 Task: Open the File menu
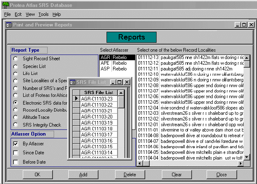[7, 14]
